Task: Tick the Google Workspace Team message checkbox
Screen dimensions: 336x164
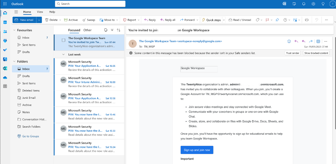Action: (63, 40)
